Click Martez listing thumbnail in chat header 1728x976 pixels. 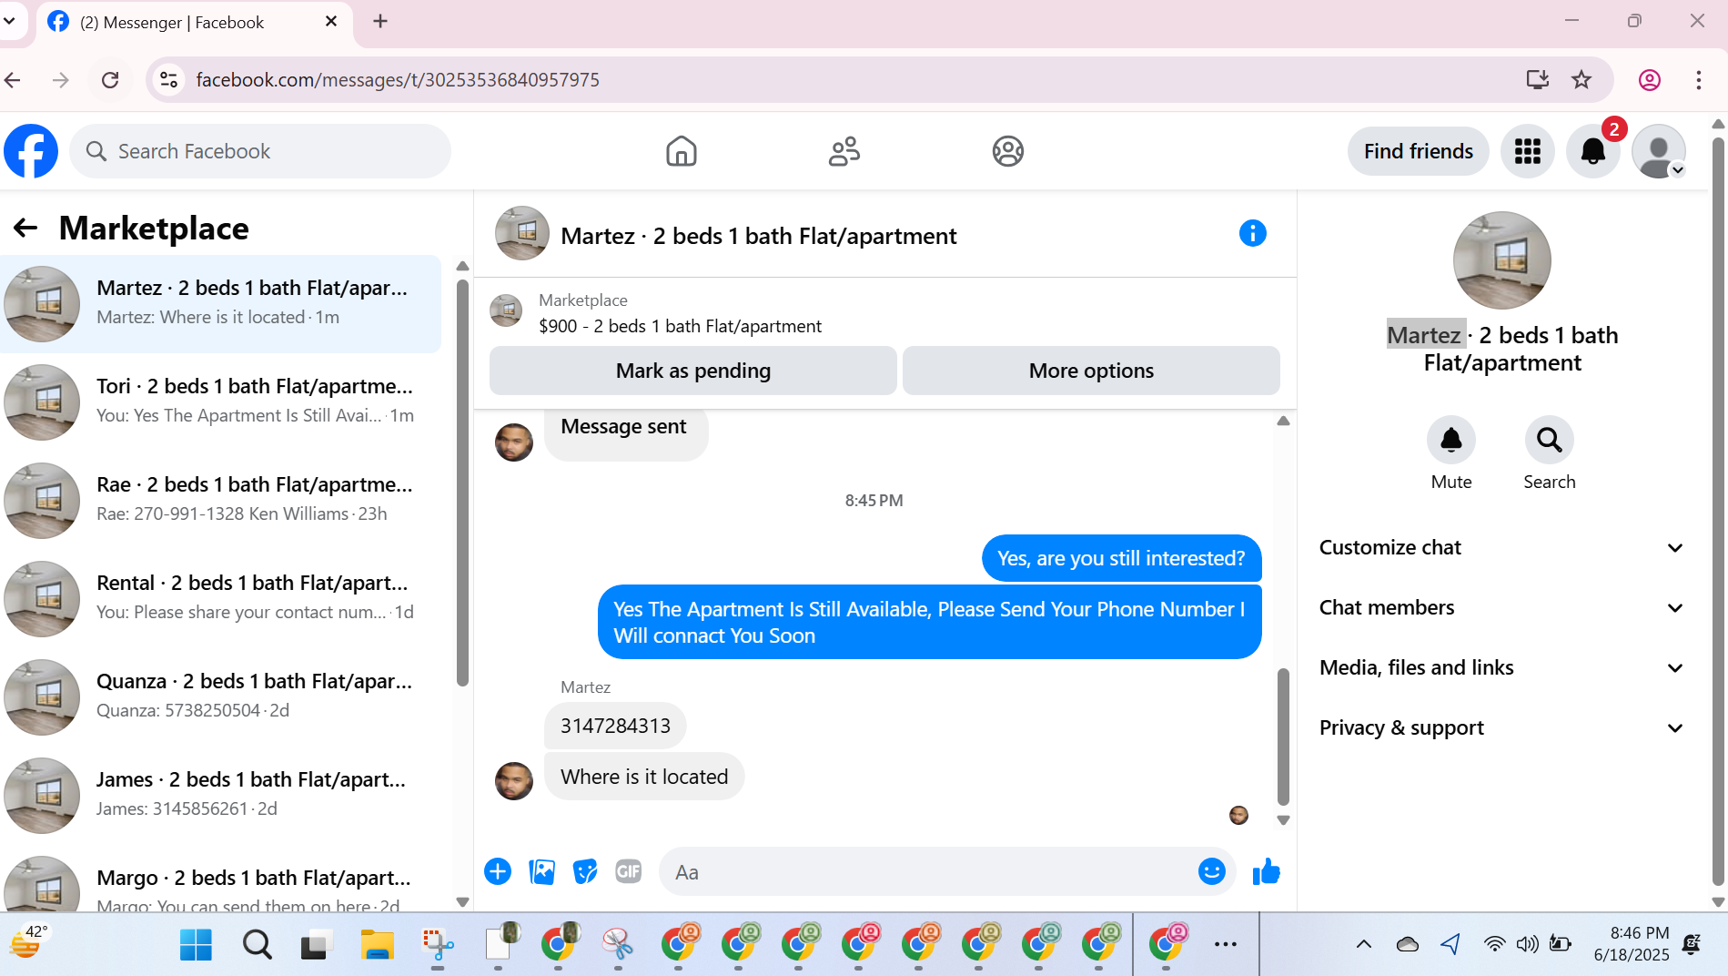(x=522, y=233)
